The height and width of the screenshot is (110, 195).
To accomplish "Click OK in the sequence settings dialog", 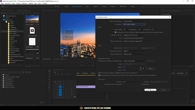I will 150,90.
